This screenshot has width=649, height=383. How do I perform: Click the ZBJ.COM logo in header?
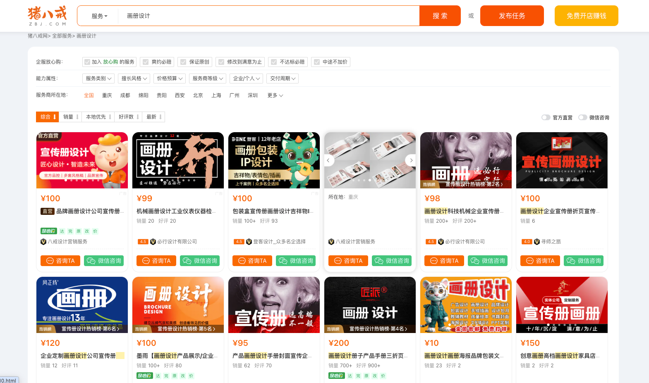click(x=47, y=16)
